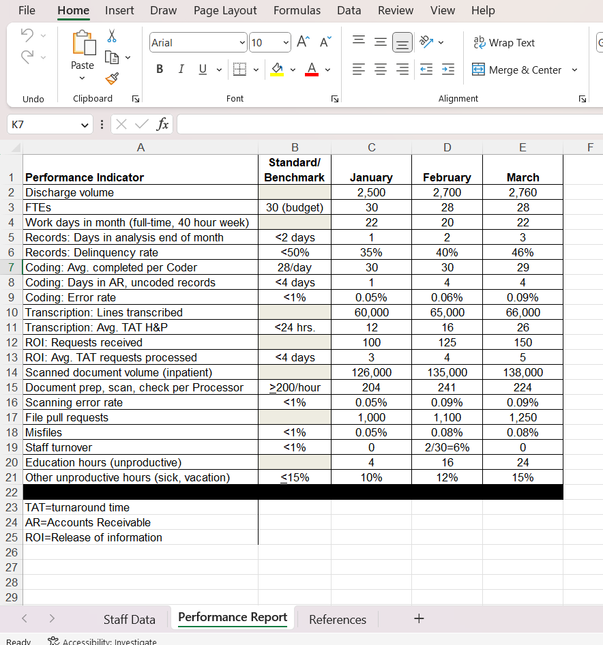Select column C header
603x645 pixels.
(x=371, y=147)
